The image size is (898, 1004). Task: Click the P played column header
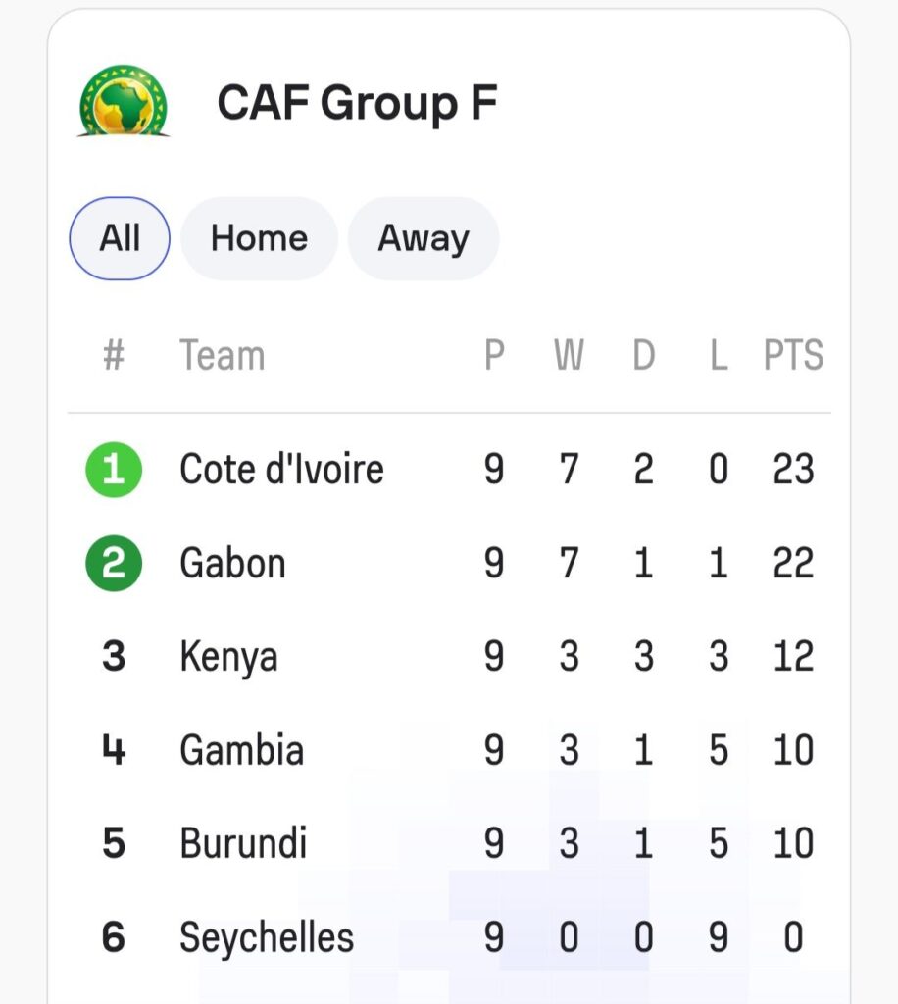click(494, 356)
